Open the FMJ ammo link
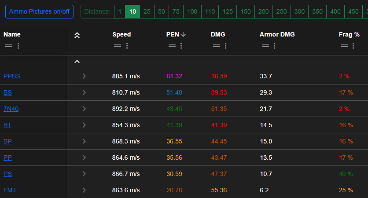Image resolution: width=368 pixels, height=198 pixels. tap(10, 190)
